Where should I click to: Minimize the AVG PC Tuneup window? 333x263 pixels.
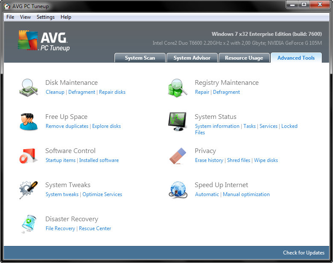click(x=292, y=4)
